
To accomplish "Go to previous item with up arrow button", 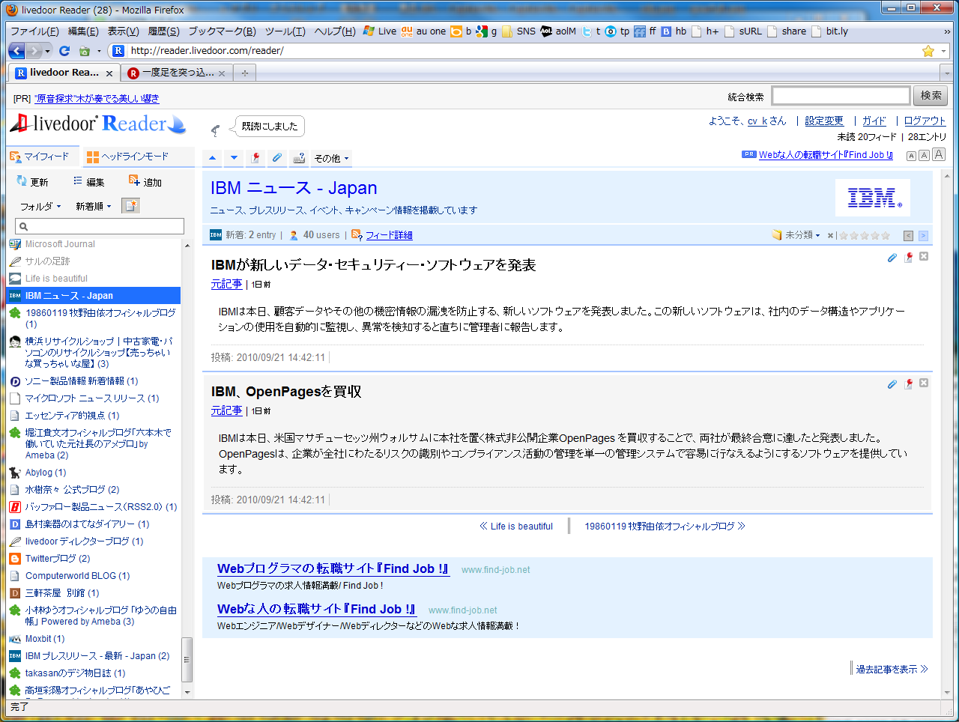I will [213, 158].
